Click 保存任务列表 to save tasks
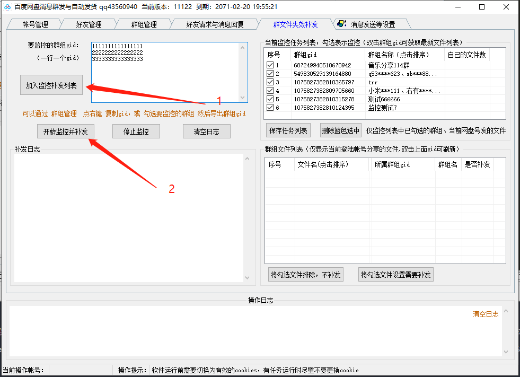 [289, 131]
